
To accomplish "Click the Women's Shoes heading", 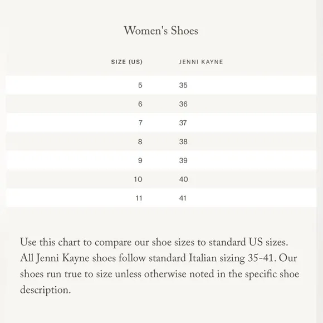I will (161, 31).
